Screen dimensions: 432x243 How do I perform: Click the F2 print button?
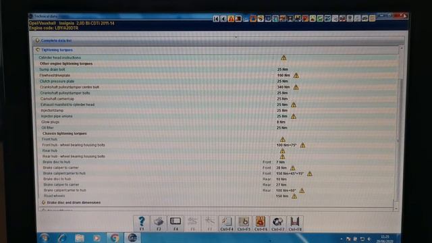click(x=159, y=223)
